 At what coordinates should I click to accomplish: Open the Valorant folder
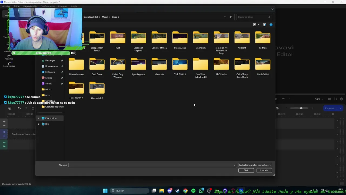(242, 40)
